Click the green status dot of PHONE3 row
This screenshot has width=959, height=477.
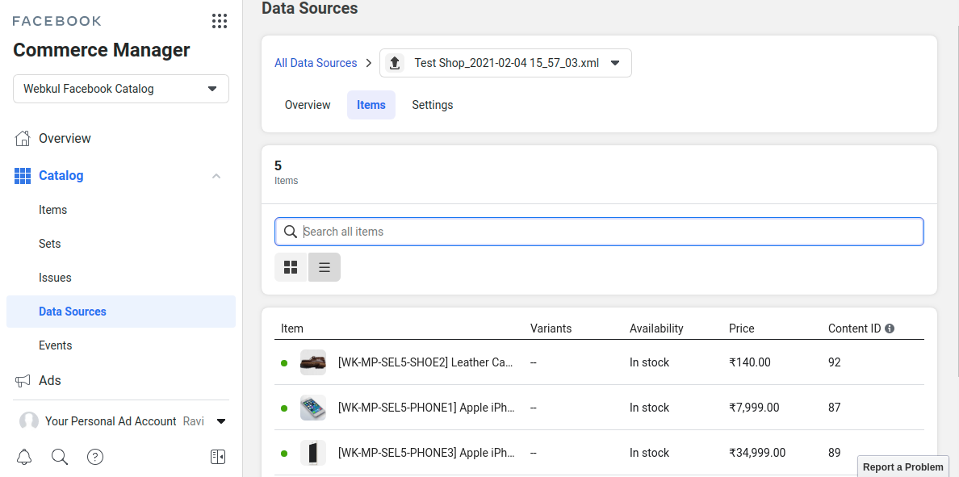(284, 454)
